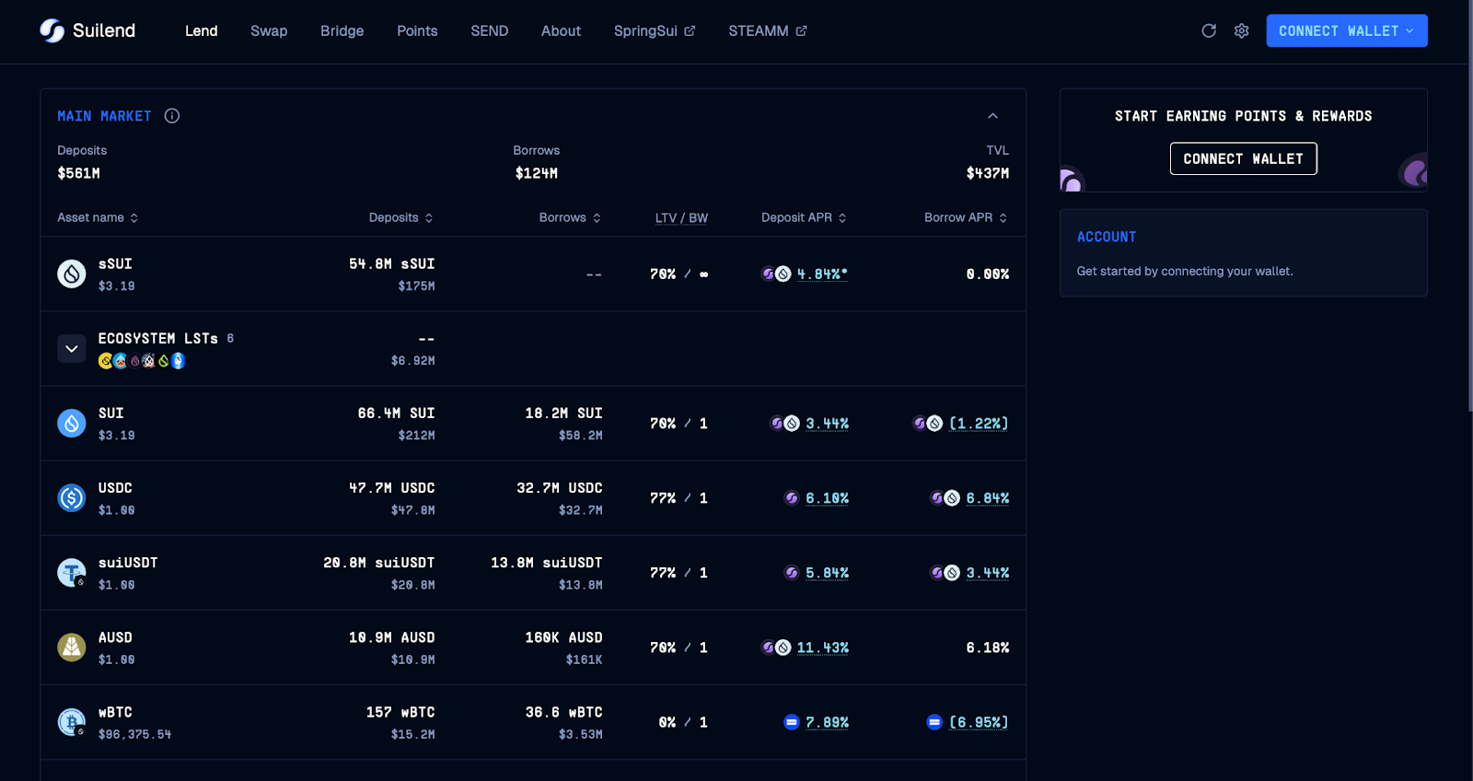The height and width of the screenshot is (781, 1473).
Task: Click reward icons beside SUI 1.22% borrow APR
Action: pos(928,424)
